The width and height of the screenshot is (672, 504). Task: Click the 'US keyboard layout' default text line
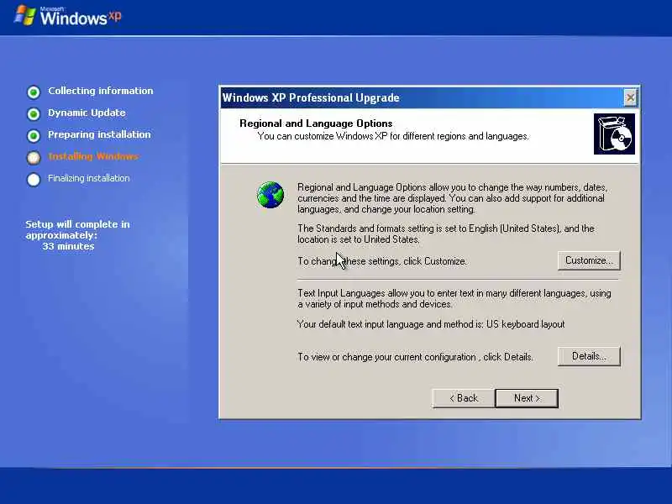click(431, 324)
